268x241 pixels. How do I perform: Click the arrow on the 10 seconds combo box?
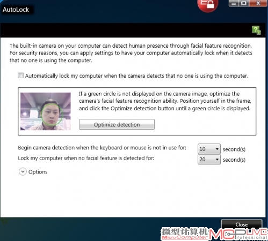pos(217,149)
